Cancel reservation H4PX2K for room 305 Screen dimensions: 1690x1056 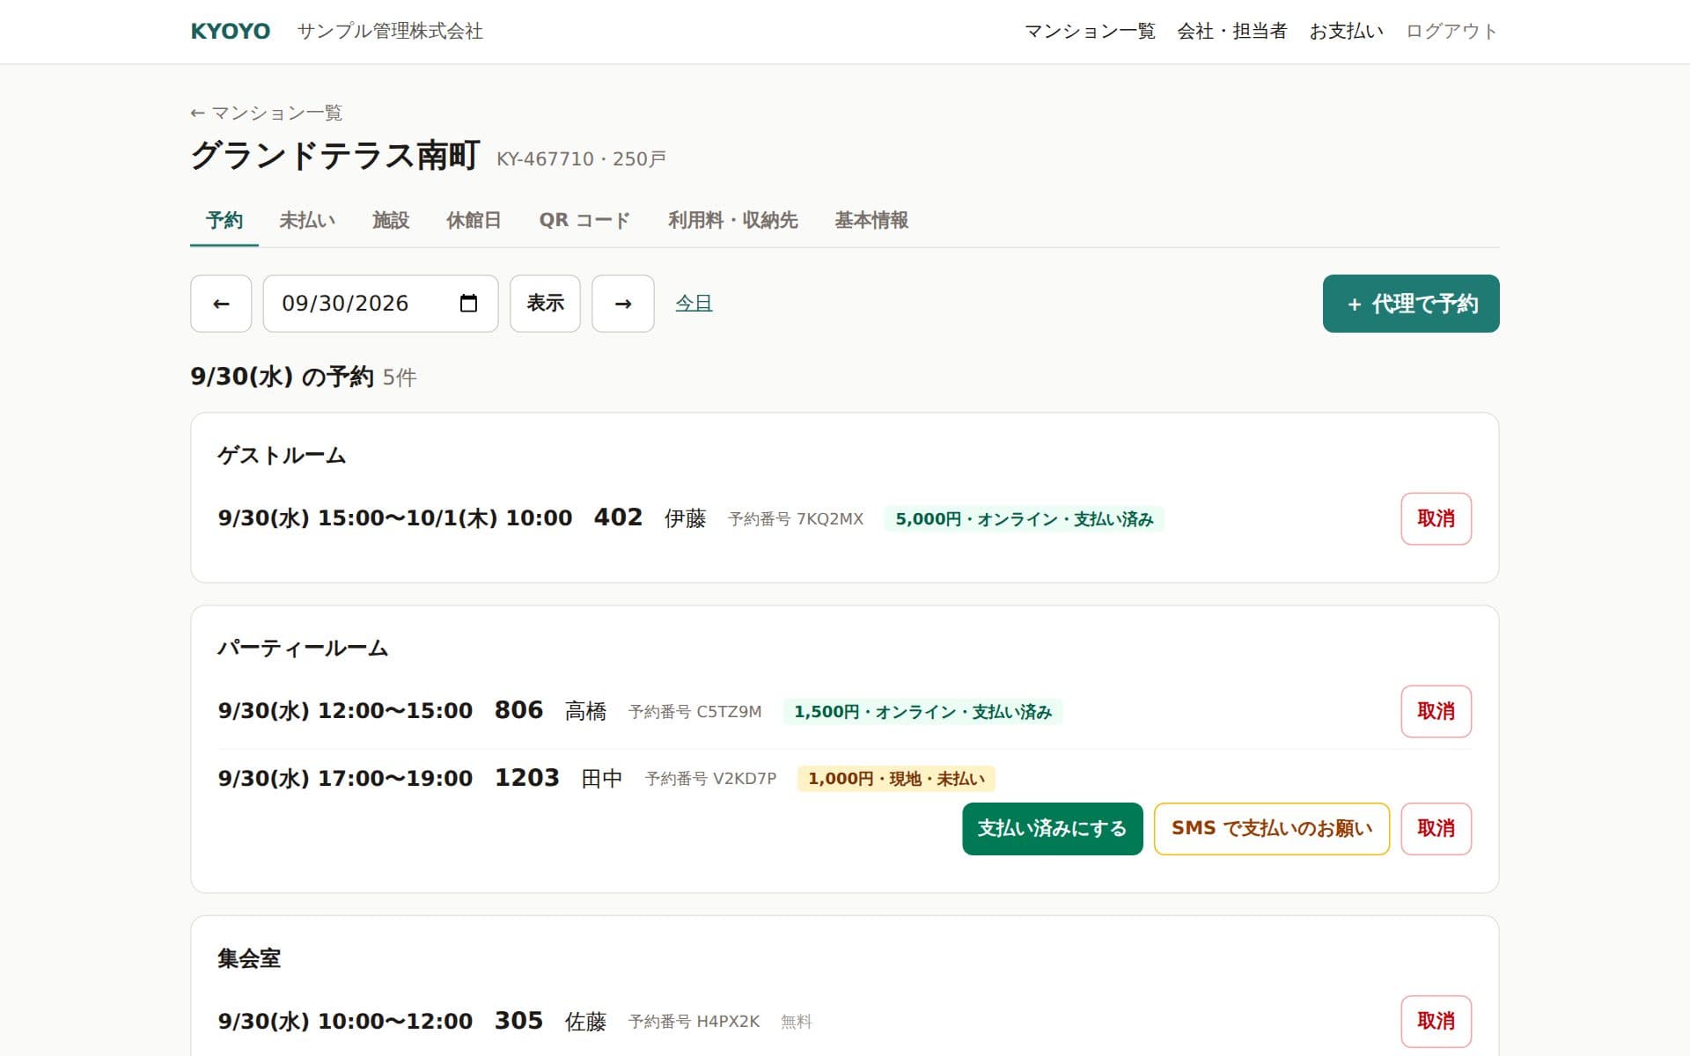[x=1436, y=1022]
